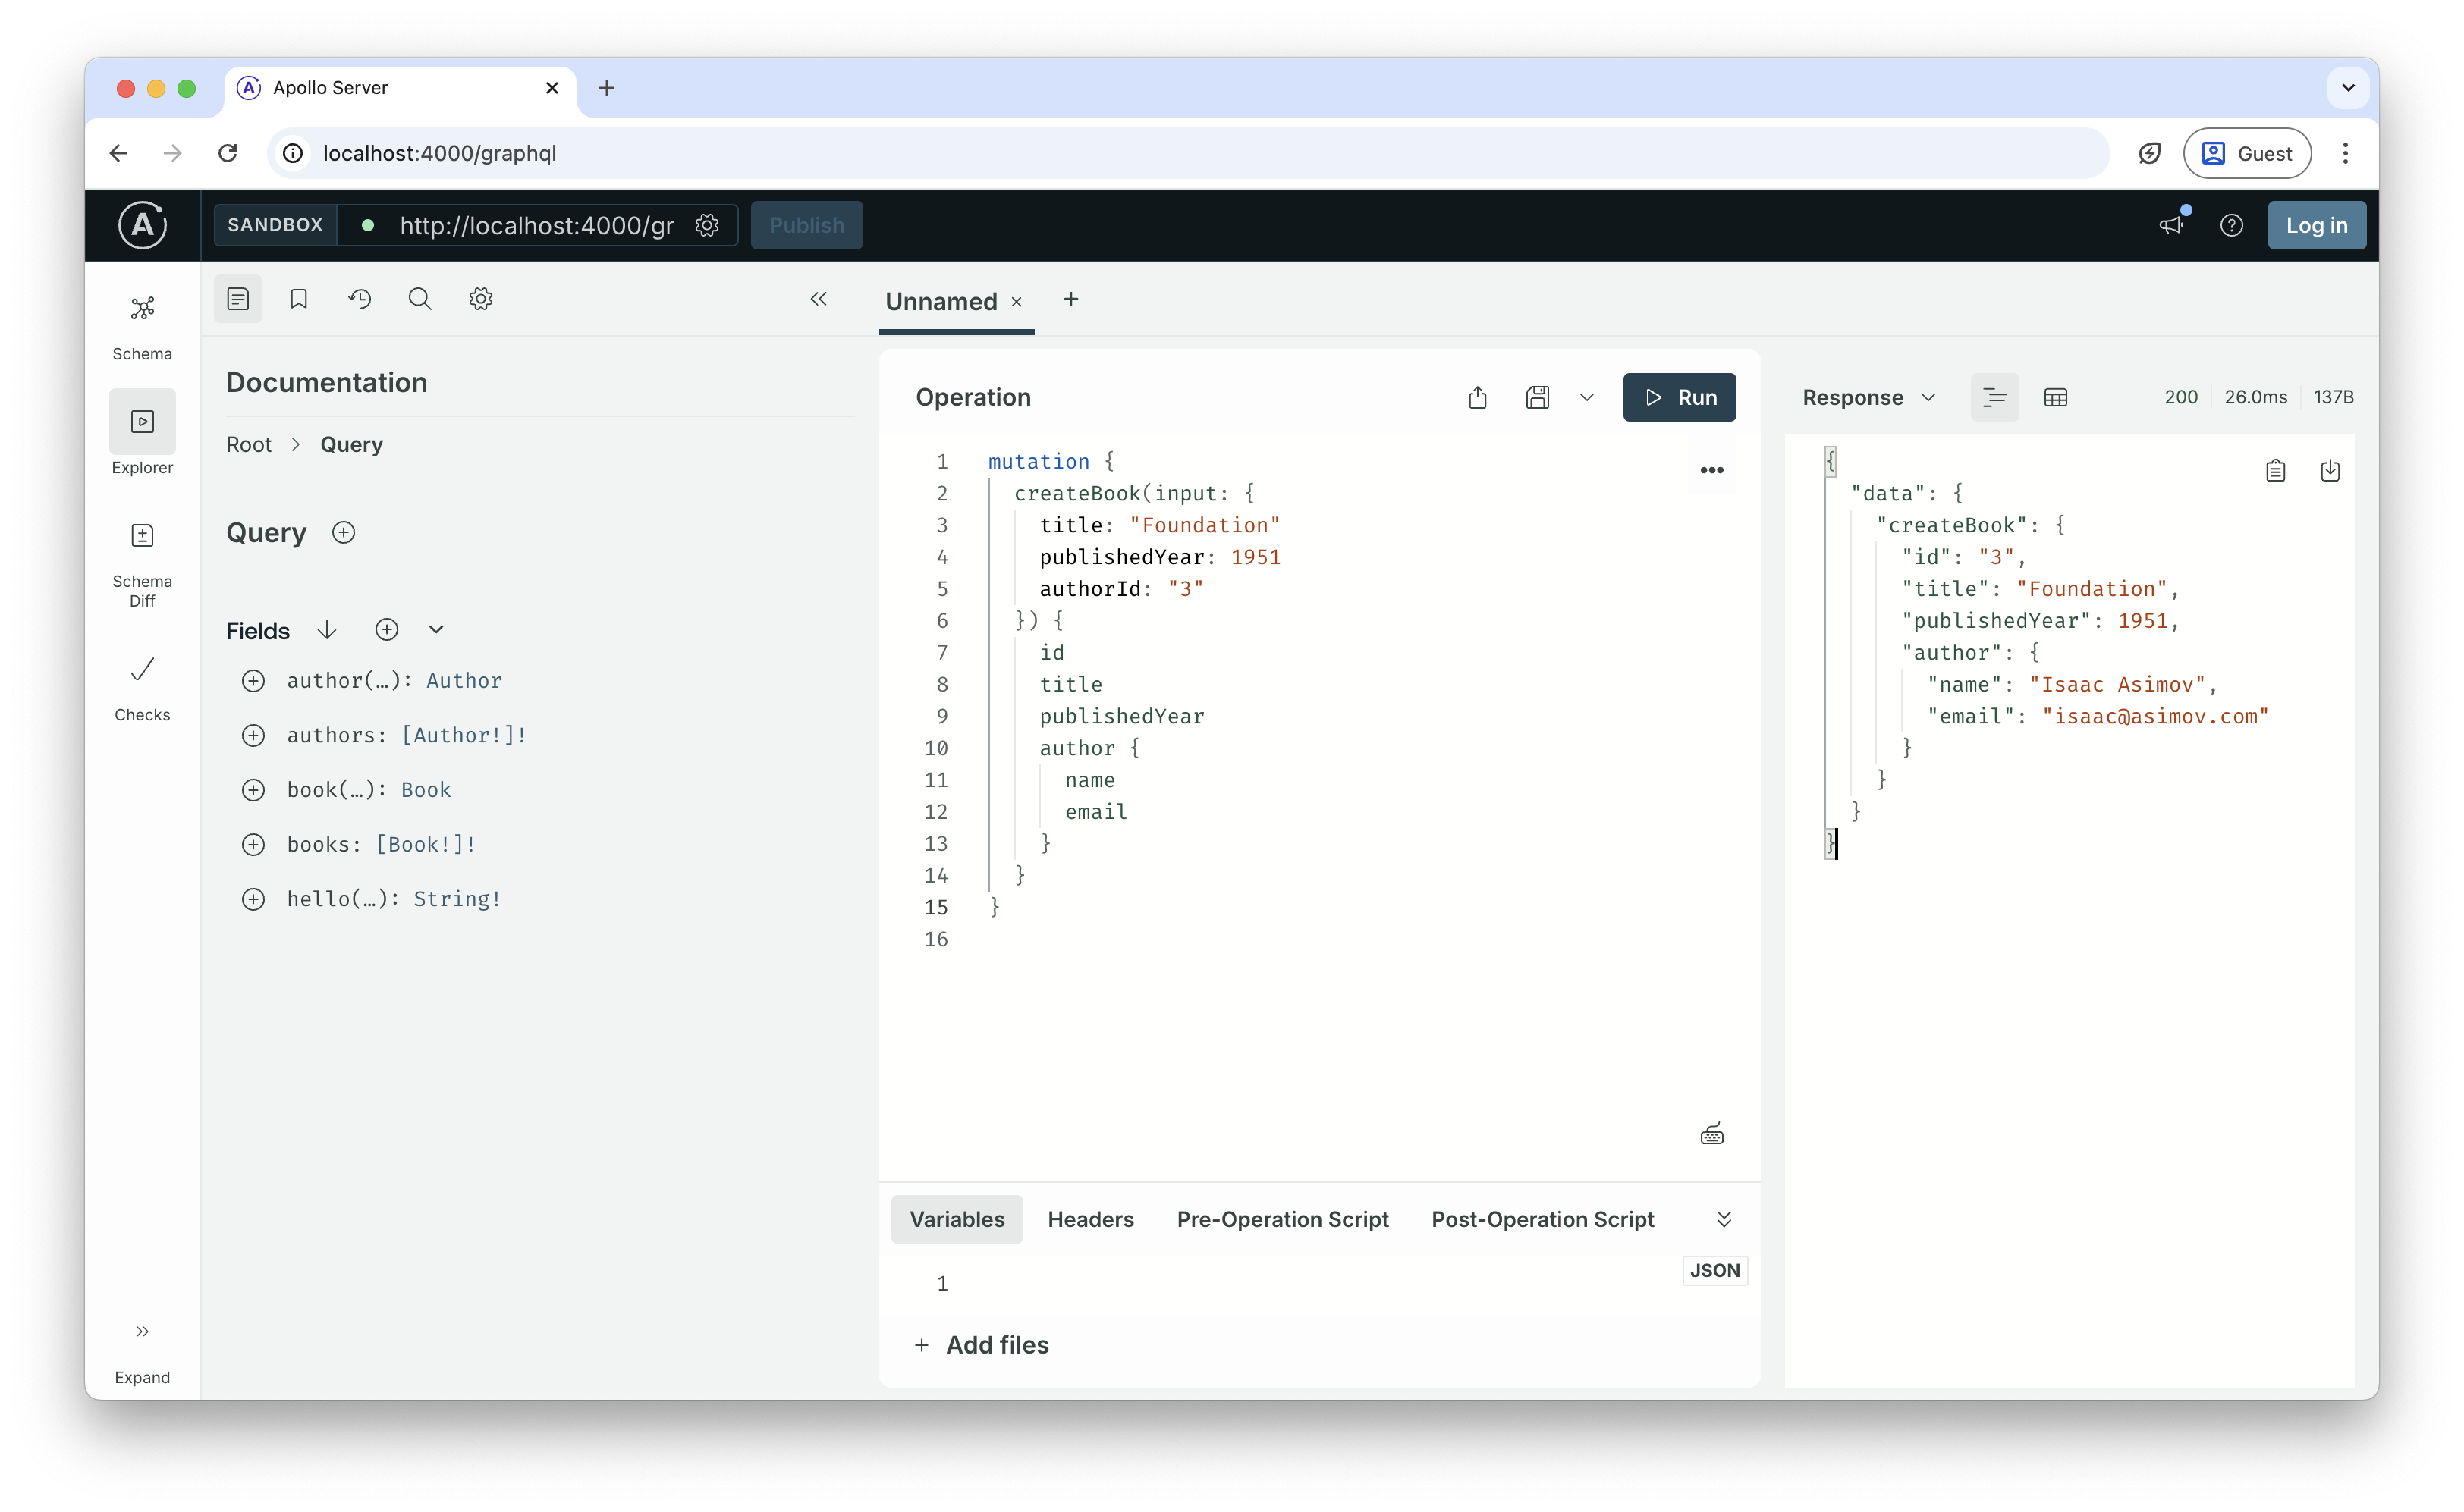Select the Headers tab

click(1090, 1219)
